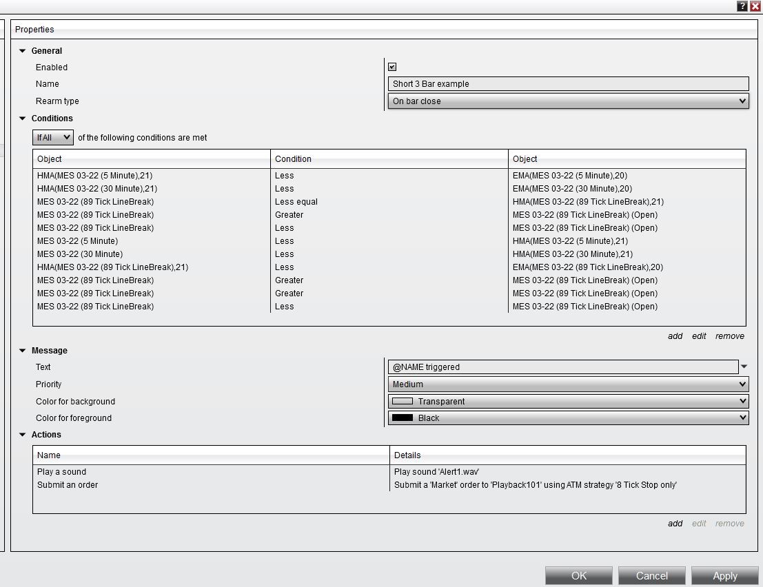
Task: Click the Actions table Name column header
Action: [x=211, y=455]
